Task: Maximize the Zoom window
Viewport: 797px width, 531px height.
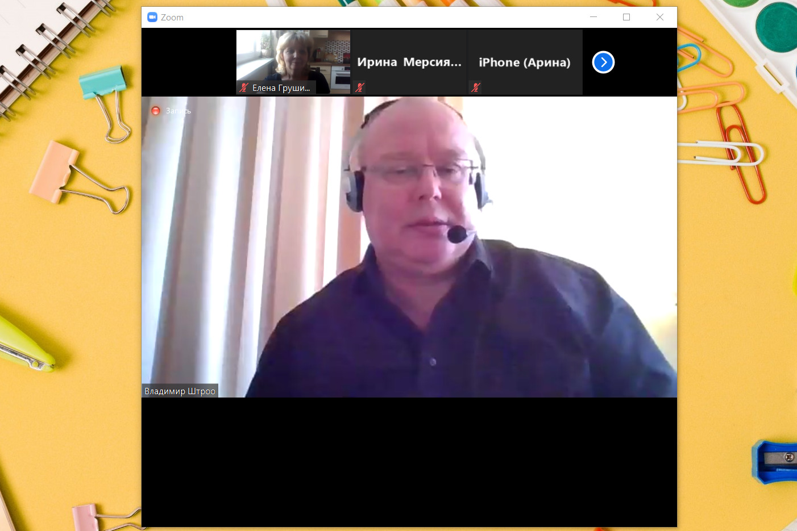Action: click(x=626, y=17)
